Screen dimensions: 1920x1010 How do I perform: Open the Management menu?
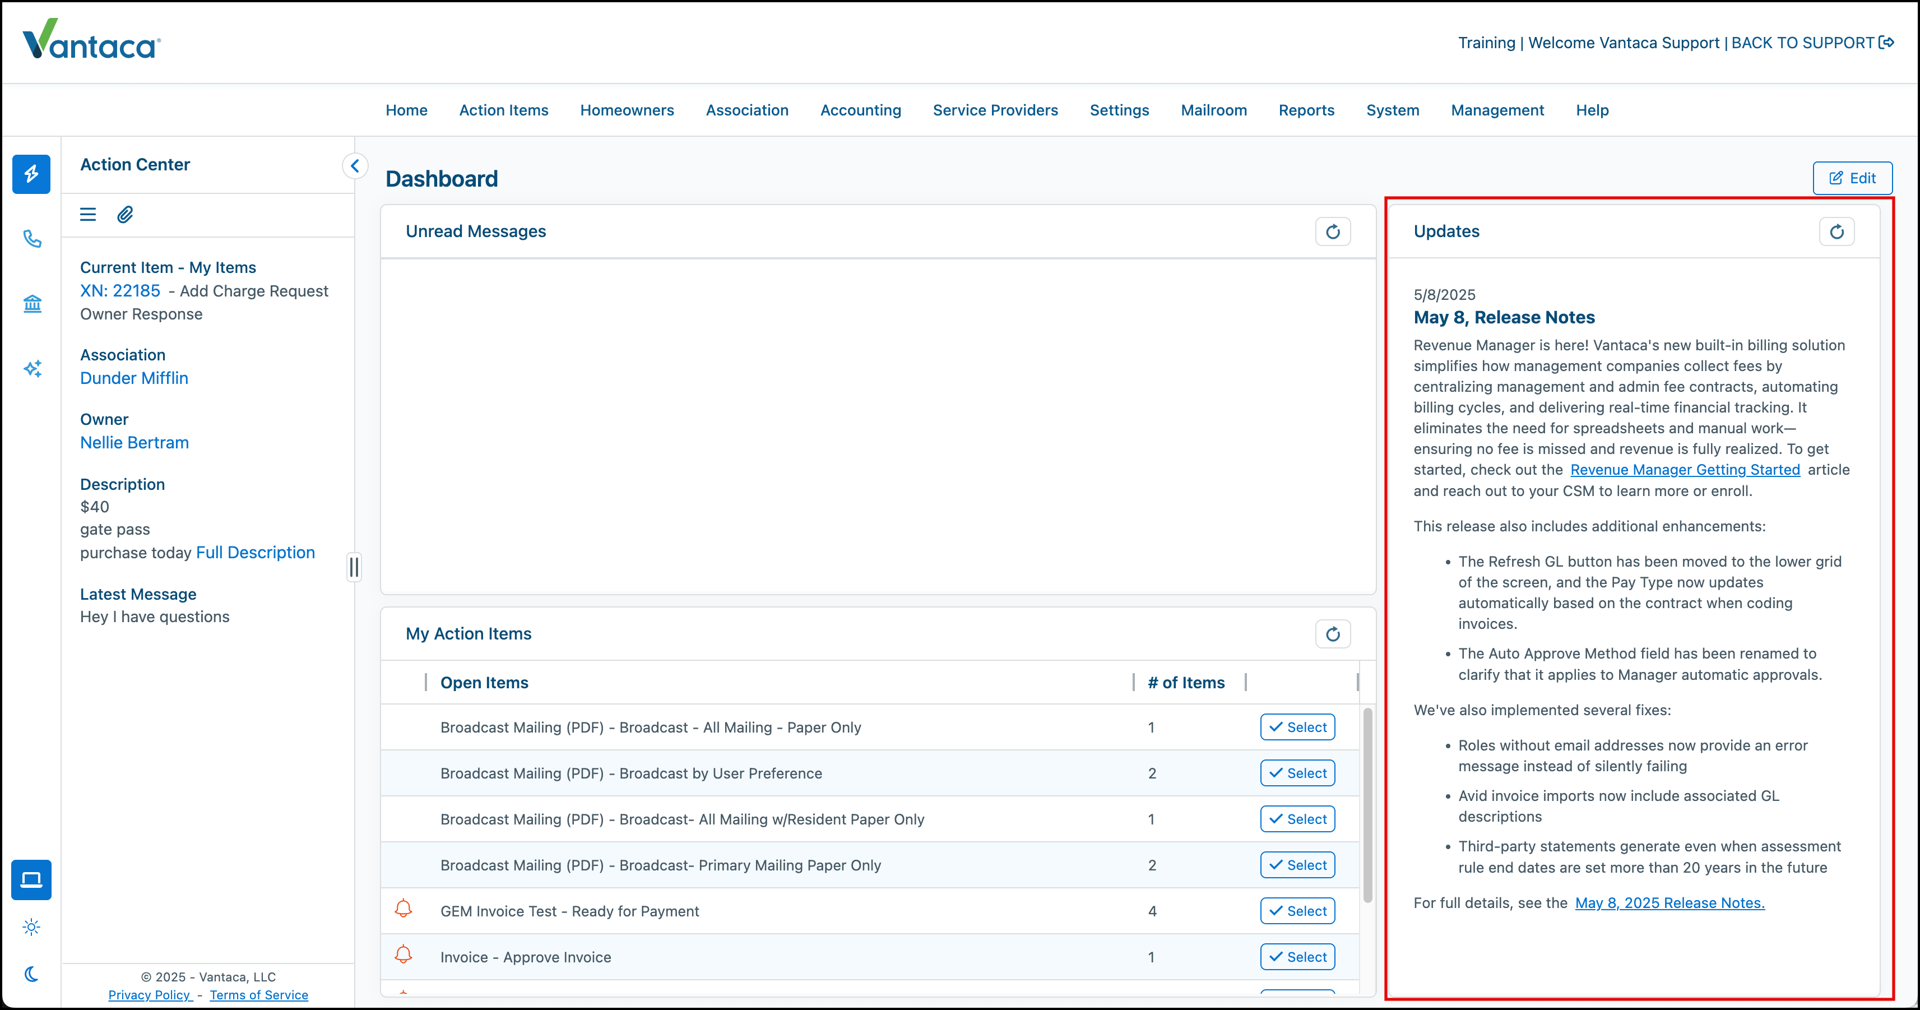[x=1497, y=110]
